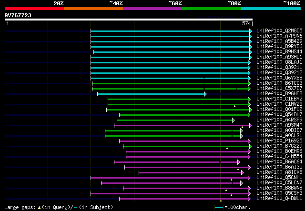Click the cyan ~100% identity legend segment
Image resolution: width=305 pixels, height=211 pixels.
click(271, 9)
